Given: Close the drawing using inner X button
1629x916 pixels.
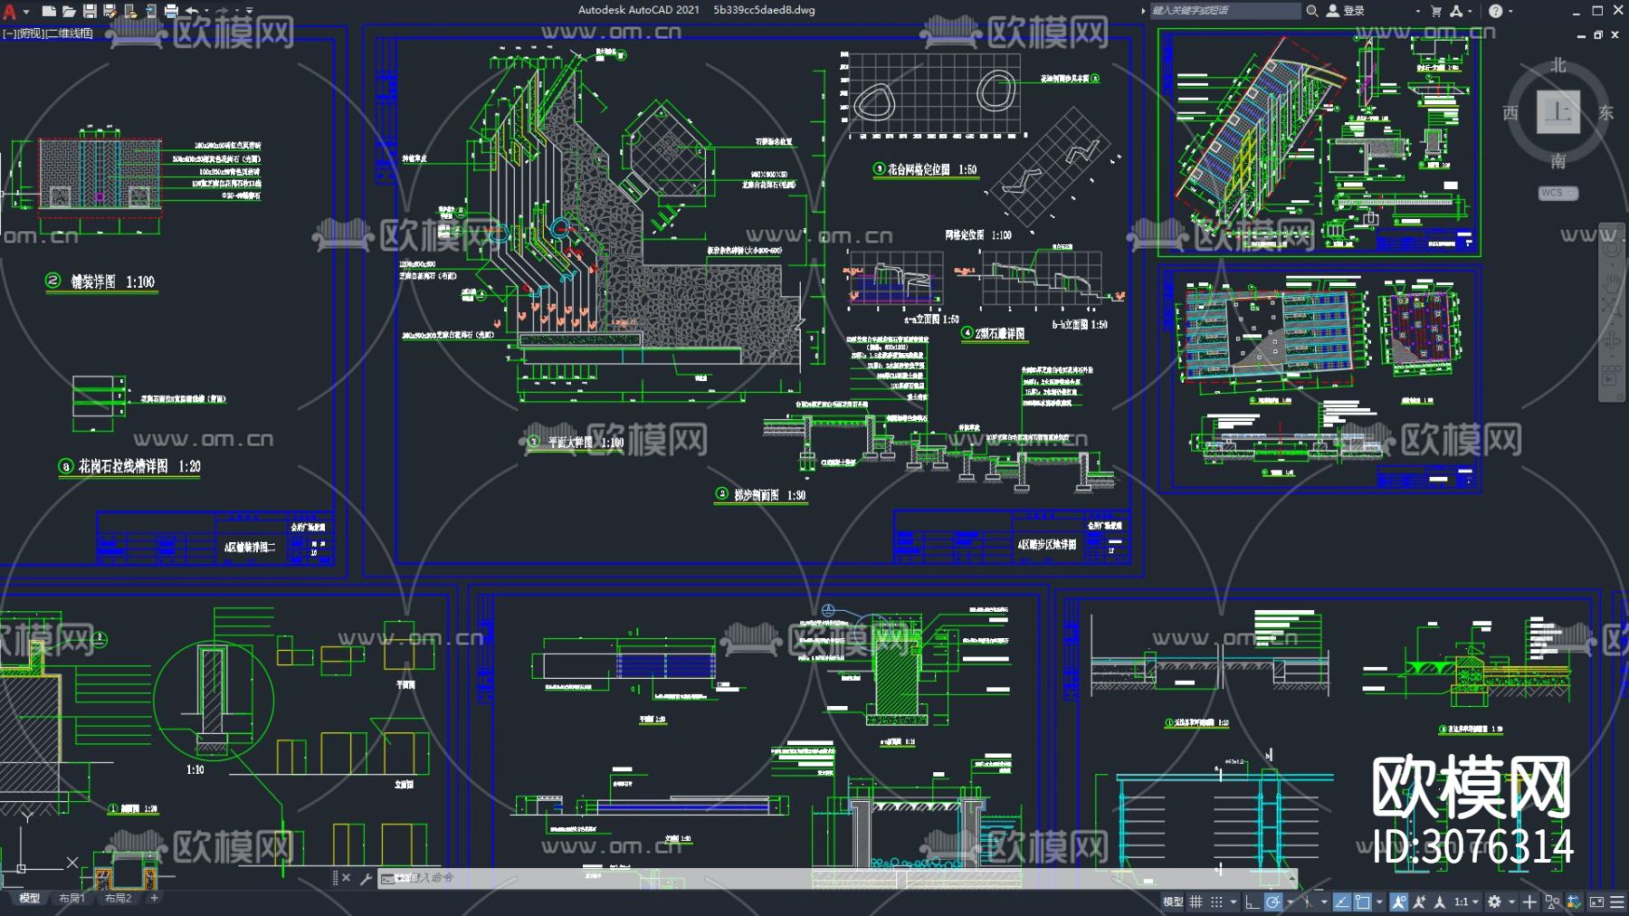Looking at the screenshot, I should (1615, 35).
